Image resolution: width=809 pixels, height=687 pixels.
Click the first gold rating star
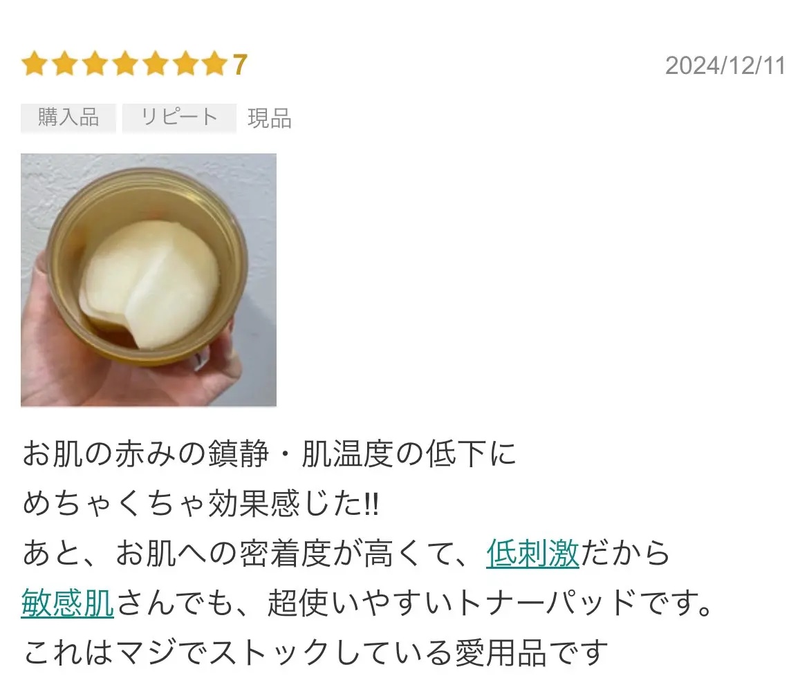(x=35, y=64)
